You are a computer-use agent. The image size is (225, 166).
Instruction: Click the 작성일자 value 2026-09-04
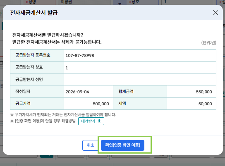[x=77, y=92]
